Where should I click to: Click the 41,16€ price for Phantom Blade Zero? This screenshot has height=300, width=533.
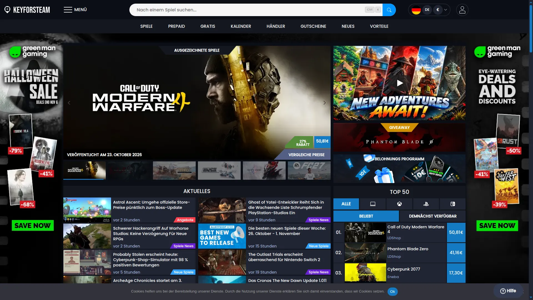click(456, 253)
